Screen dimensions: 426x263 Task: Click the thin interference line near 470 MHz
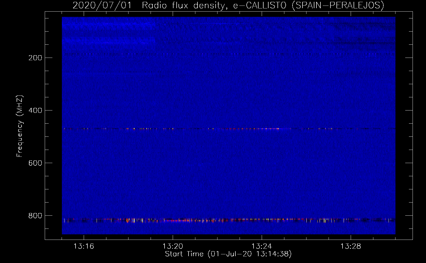(229, 129)
